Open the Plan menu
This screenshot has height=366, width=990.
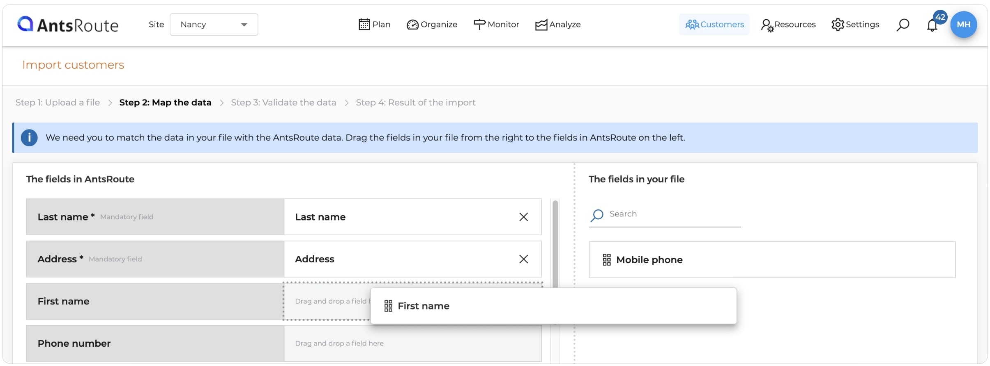pos(374,25)
